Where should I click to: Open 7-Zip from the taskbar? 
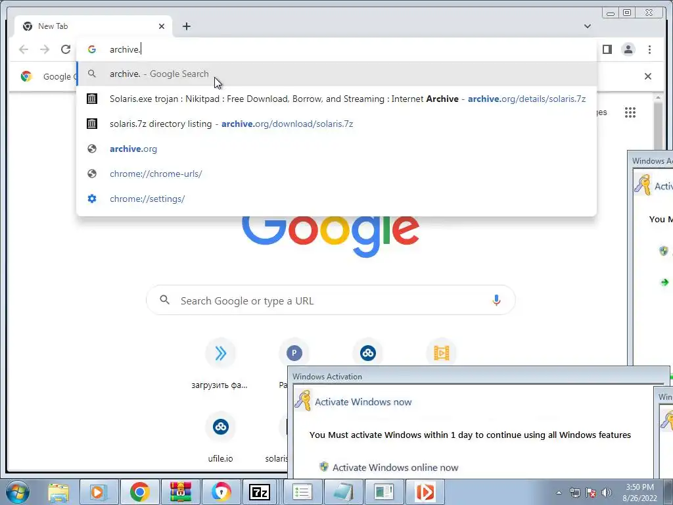tap(260, 492)
